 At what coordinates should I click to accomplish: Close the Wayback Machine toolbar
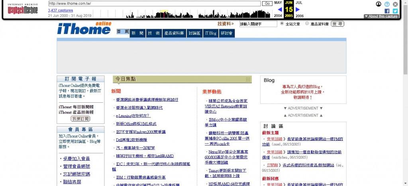pos(395,4)
